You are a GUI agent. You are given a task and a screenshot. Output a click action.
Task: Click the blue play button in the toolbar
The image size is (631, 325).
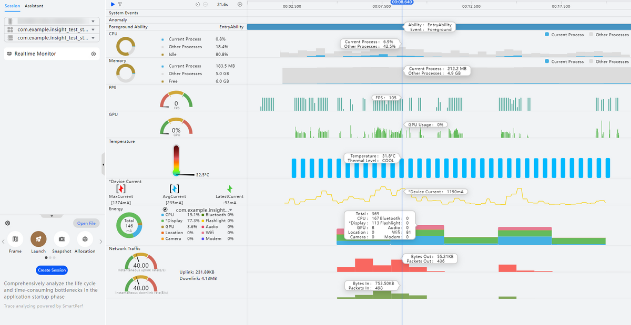pyautogui.click(x=113, y=4)
